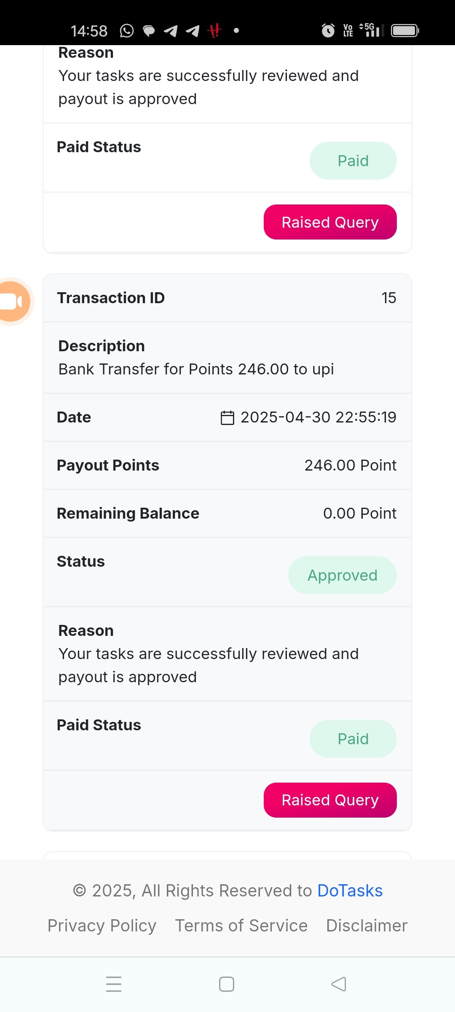Tap the Android back triangle button

pyautogui.click(x=339, y=984)
